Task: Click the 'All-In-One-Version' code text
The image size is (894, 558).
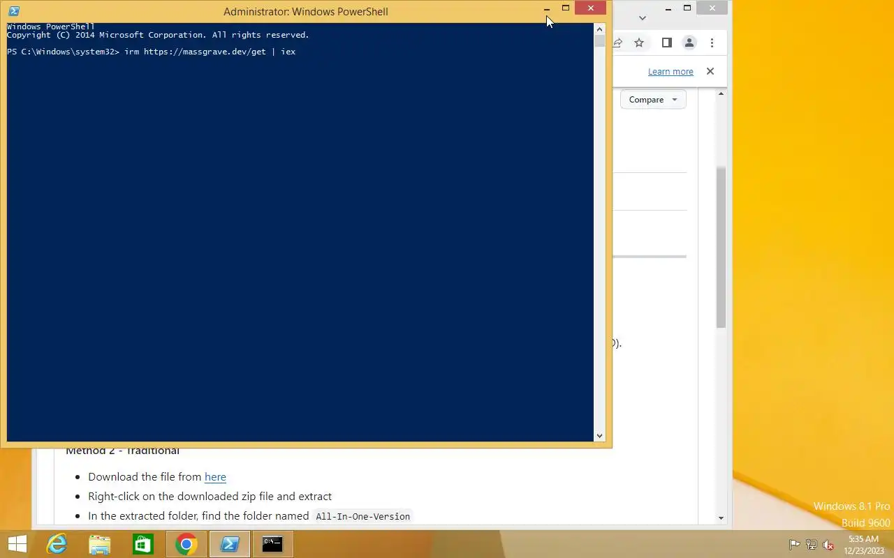Action: point(363,516)
